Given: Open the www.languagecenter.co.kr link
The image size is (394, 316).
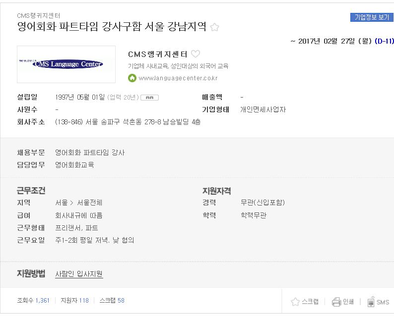Looking at the screenshot, I should pos(178,78).
